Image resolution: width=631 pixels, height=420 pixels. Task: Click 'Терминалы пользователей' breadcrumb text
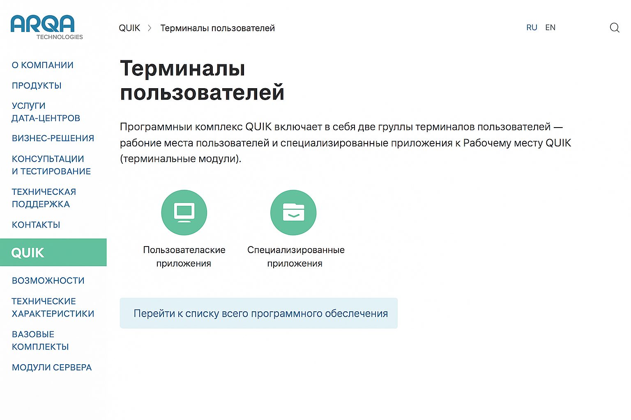[x=217, y=28]
